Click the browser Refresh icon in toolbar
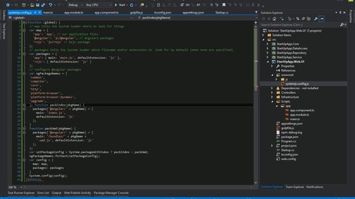 [131, 5]
